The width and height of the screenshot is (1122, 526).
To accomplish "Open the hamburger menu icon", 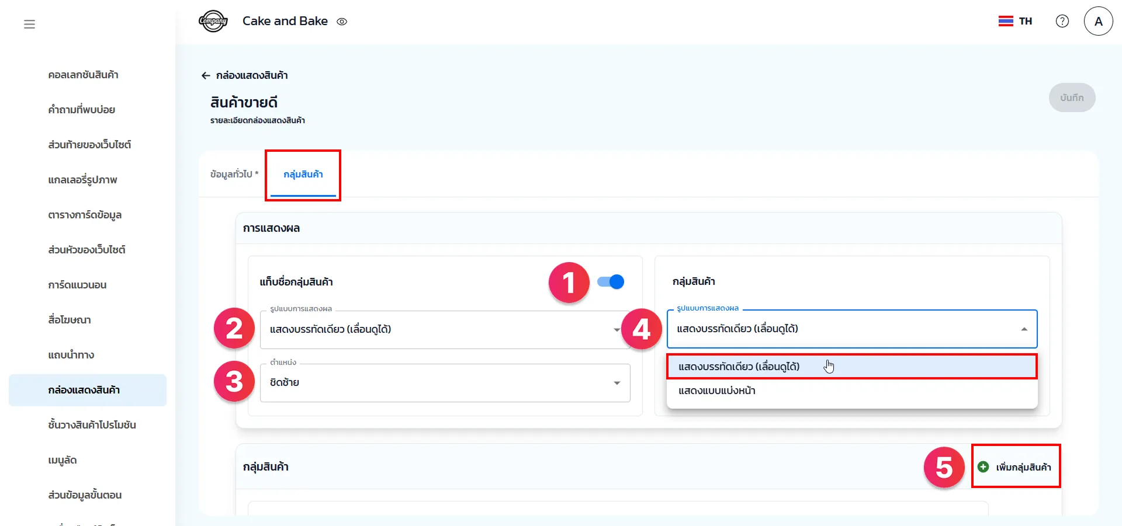I will coord(29,24).
